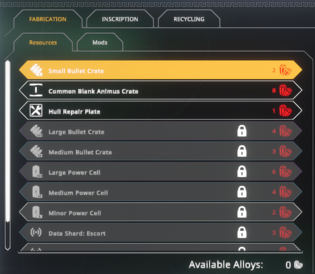This screenshot has height=274, width=315.
Task: Click the Small Bullet Crate ammo icon
Action: point(36,70)
